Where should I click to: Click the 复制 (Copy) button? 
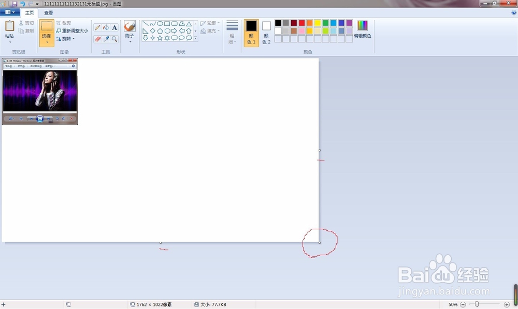pyautogui.click(x=26, y=31)
